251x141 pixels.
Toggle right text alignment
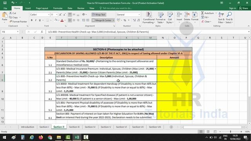point(78,20)
